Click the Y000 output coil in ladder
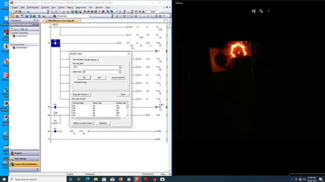Image resolution: width=325 pixels, height=182 pixels. (159, 131)
